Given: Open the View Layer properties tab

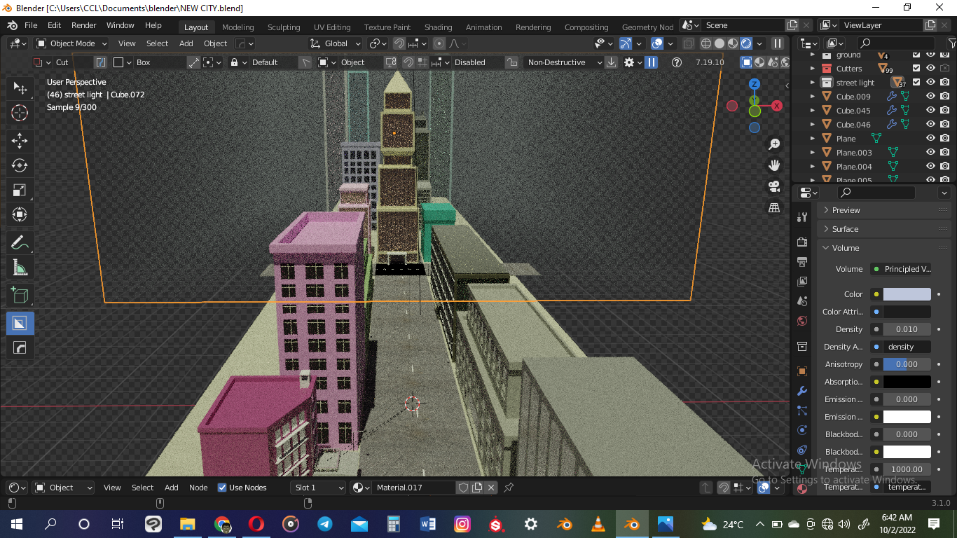Looking at the screenshot, I should pyautogui.click(x=802, y=281).
